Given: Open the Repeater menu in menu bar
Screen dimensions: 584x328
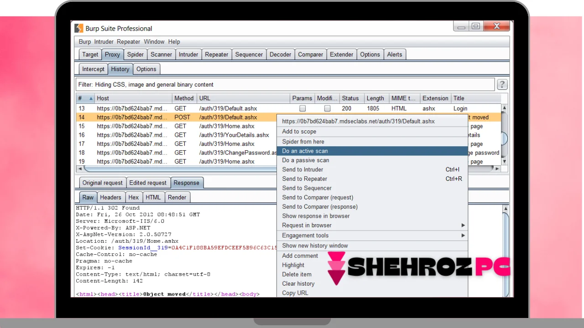Looking at the screenshot, I should [x=129, y=41].
